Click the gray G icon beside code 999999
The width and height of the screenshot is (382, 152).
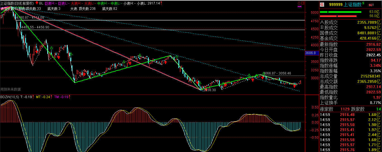322,4
